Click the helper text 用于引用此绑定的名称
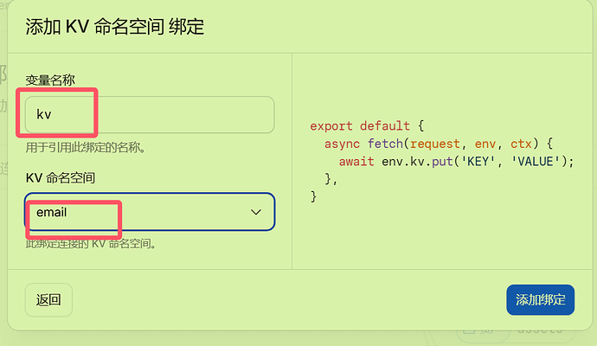The width and height of the screenshot is (597, 346). point(86,147)
